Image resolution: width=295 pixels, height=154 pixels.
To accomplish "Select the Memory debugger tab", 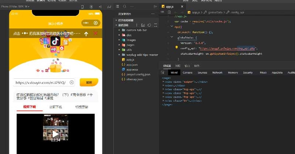I will coord(233,72).
